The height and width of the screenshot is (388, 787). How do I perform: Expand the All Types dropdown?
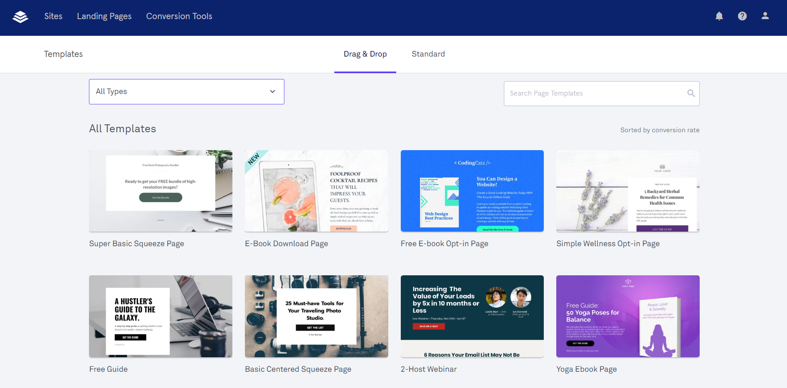(186, 91)
